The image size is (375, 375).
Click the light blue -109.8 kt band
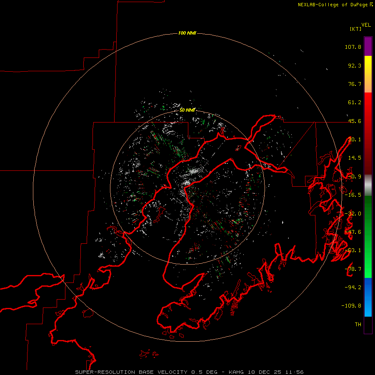(368, 306)
